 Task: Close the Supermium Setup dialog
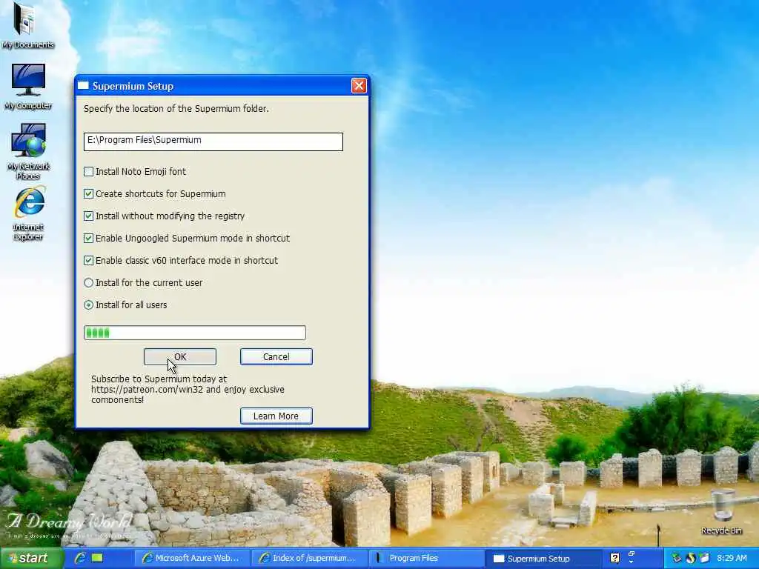(359, 86)
